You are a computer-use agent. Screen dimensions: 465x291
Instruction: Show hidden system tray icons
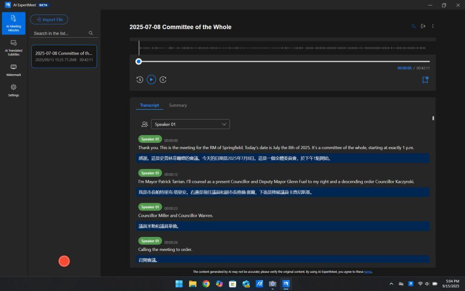[x=391, y=284]
